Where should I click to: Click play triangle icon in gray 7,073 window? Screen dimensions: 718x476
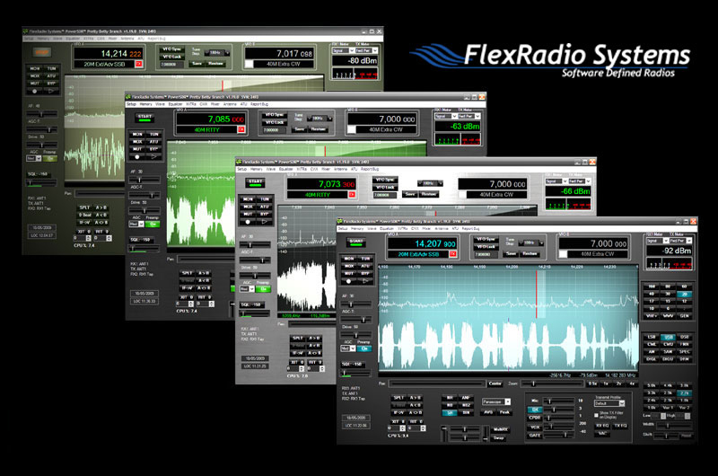(264, 222)
